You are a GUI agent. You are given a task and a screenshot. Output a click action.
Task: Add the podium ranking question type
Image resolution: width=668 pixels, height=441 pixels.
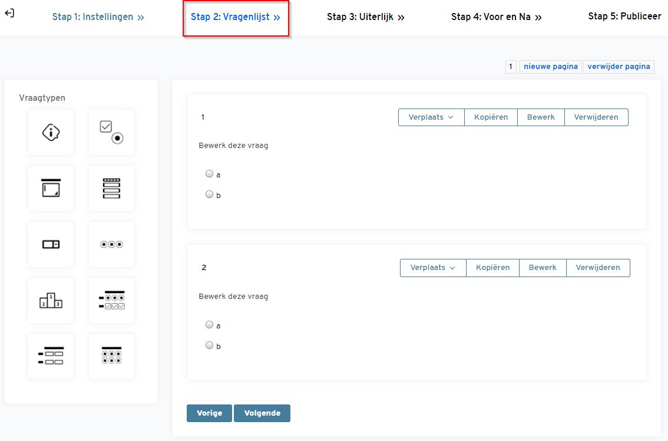tap(51, 301)
